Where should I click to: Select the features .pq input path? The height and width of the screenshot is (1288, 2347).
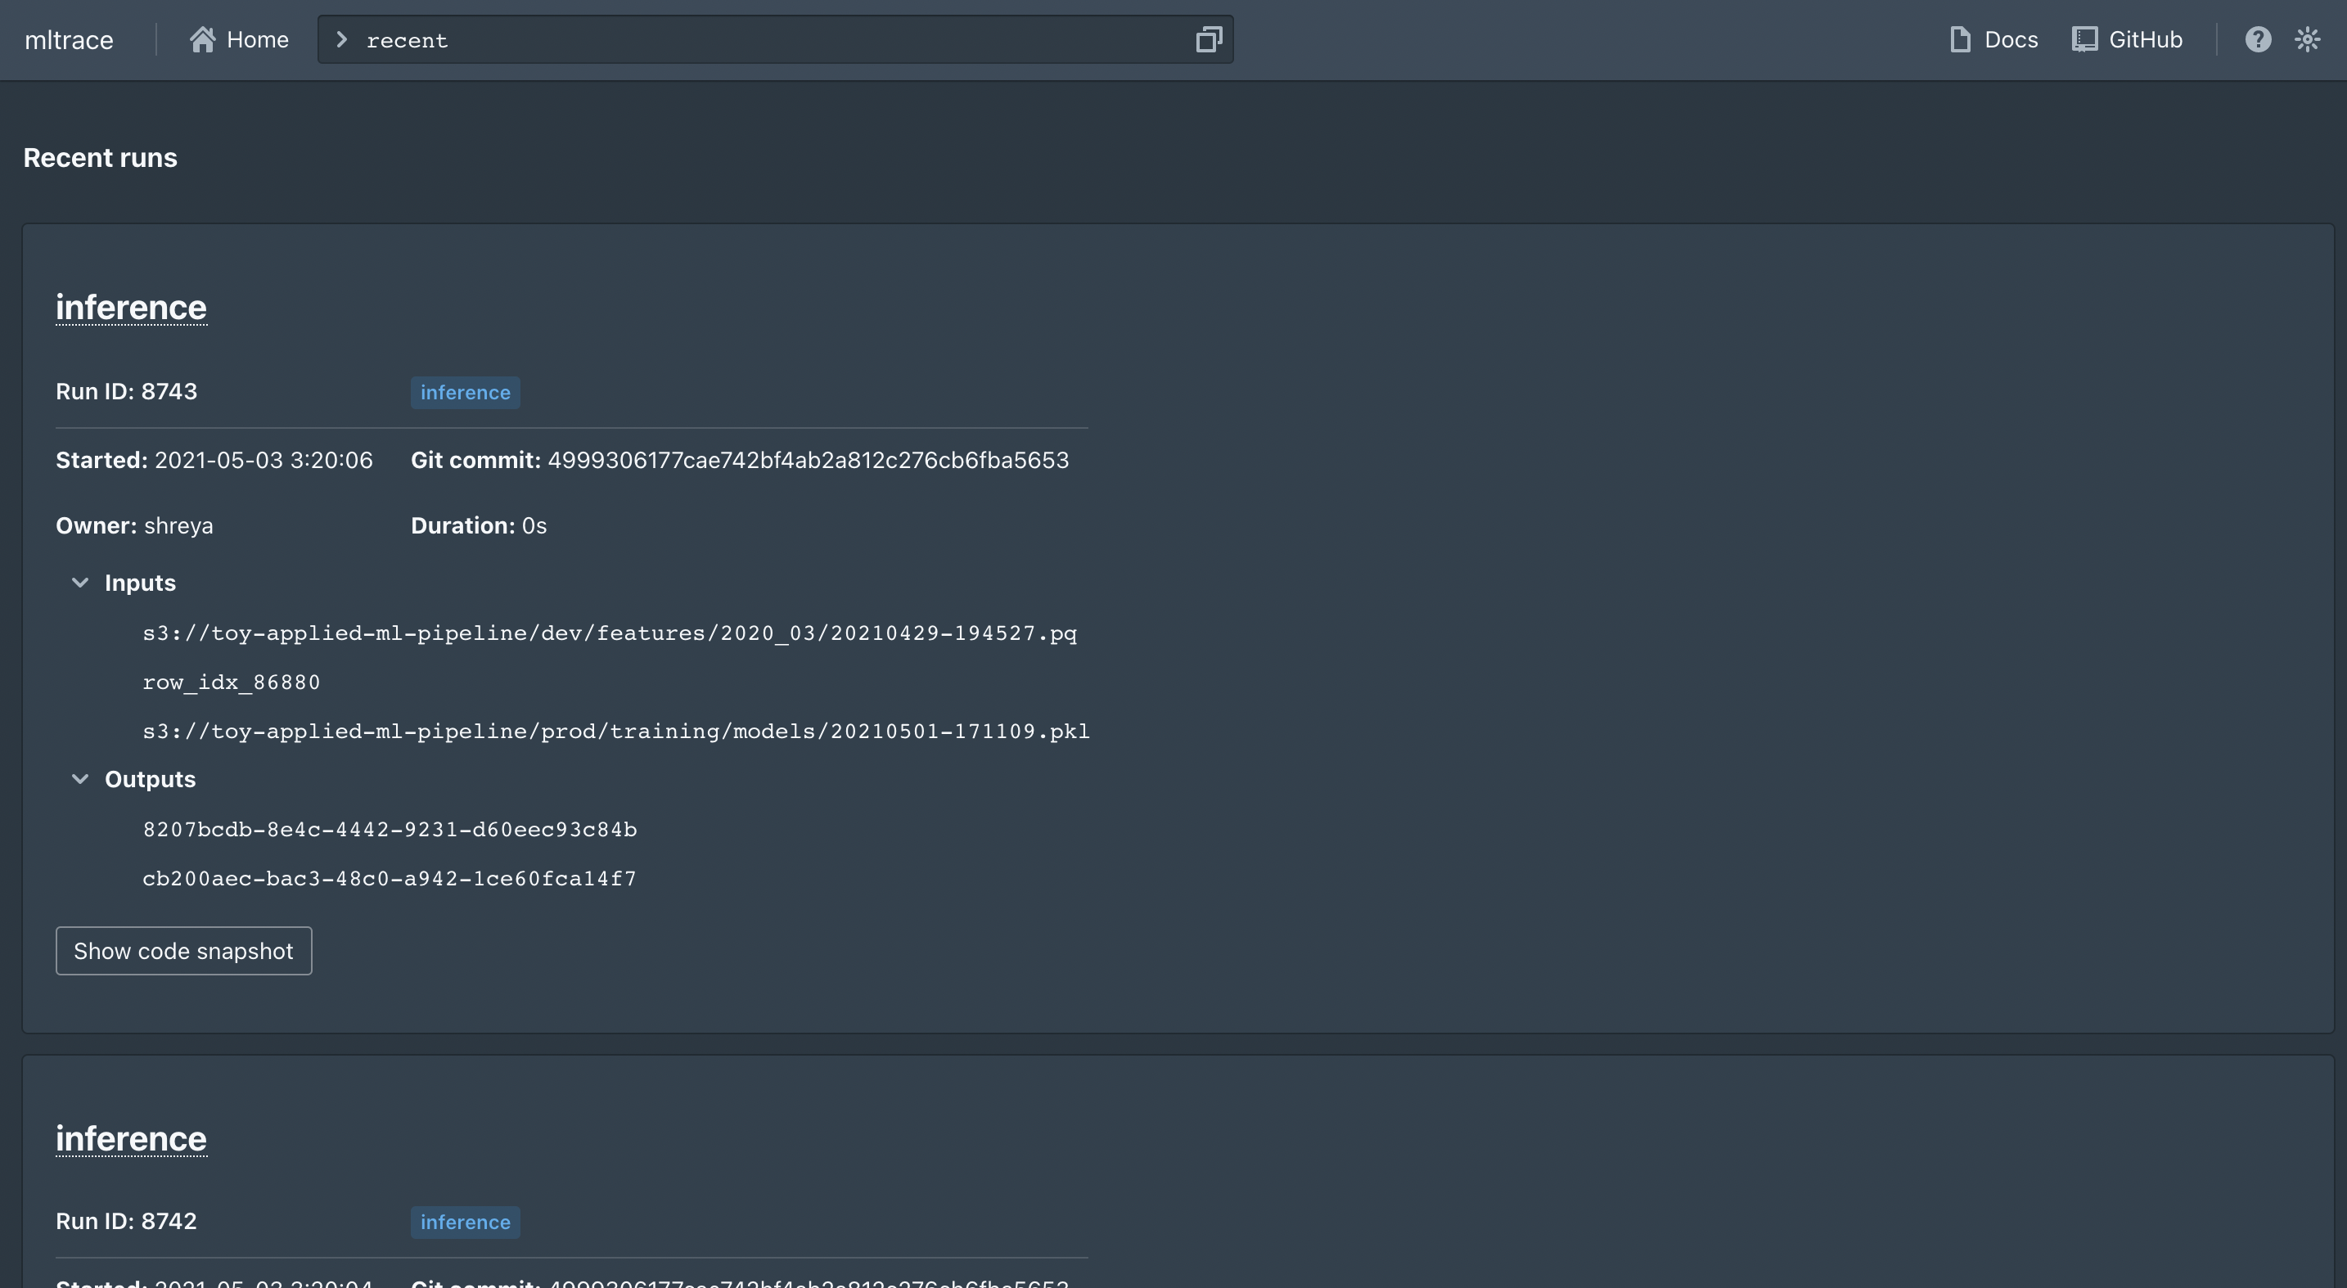(609, 633)
